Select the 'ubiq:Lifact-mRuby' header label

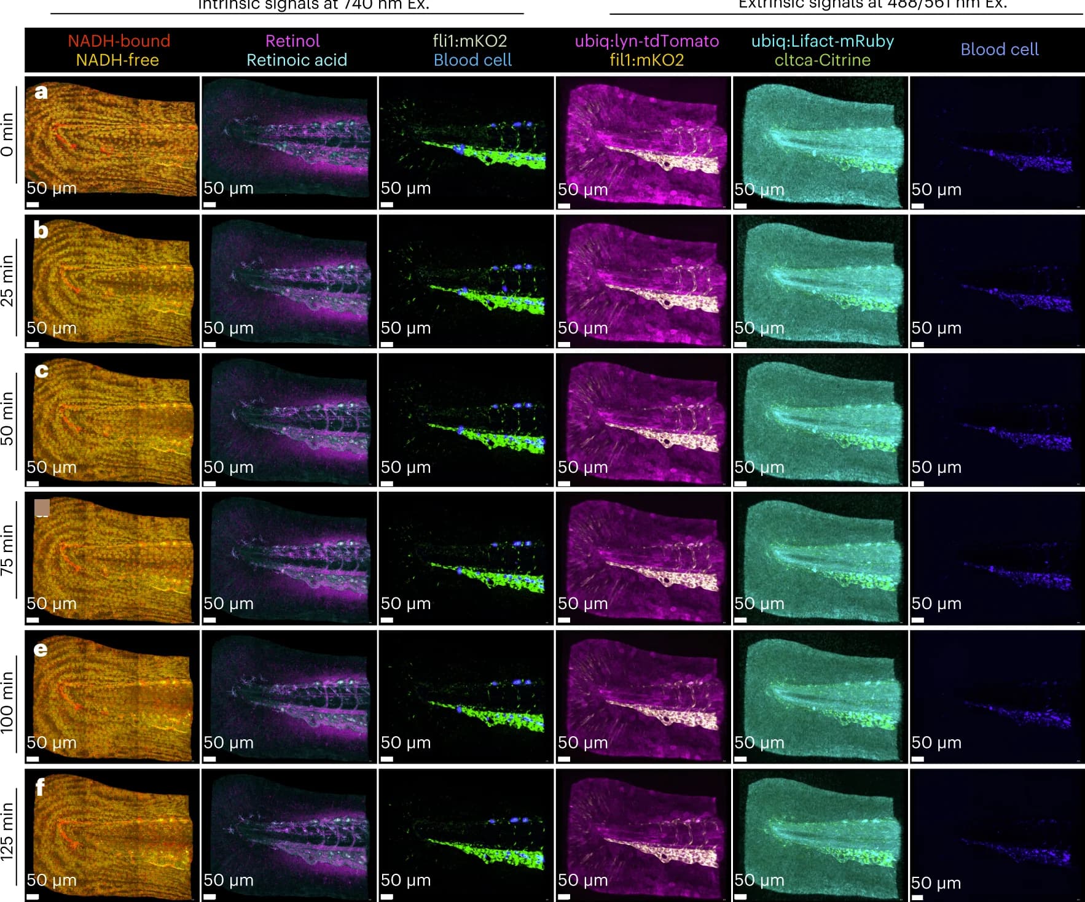[823, 41]
